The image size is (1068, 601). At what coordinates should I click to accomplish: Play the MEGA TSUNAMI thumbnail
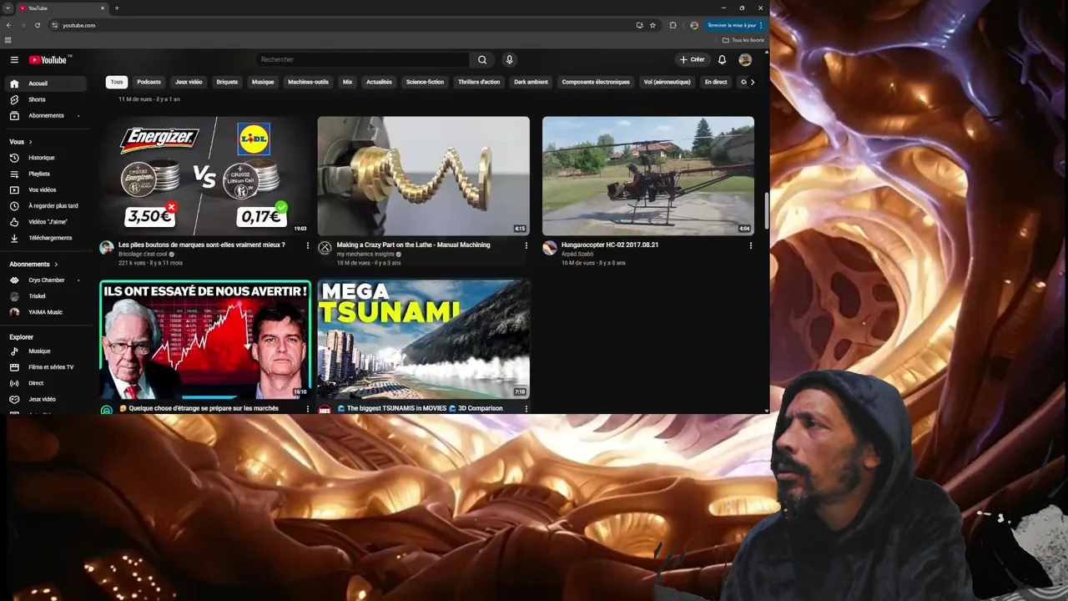click(423, 340)
